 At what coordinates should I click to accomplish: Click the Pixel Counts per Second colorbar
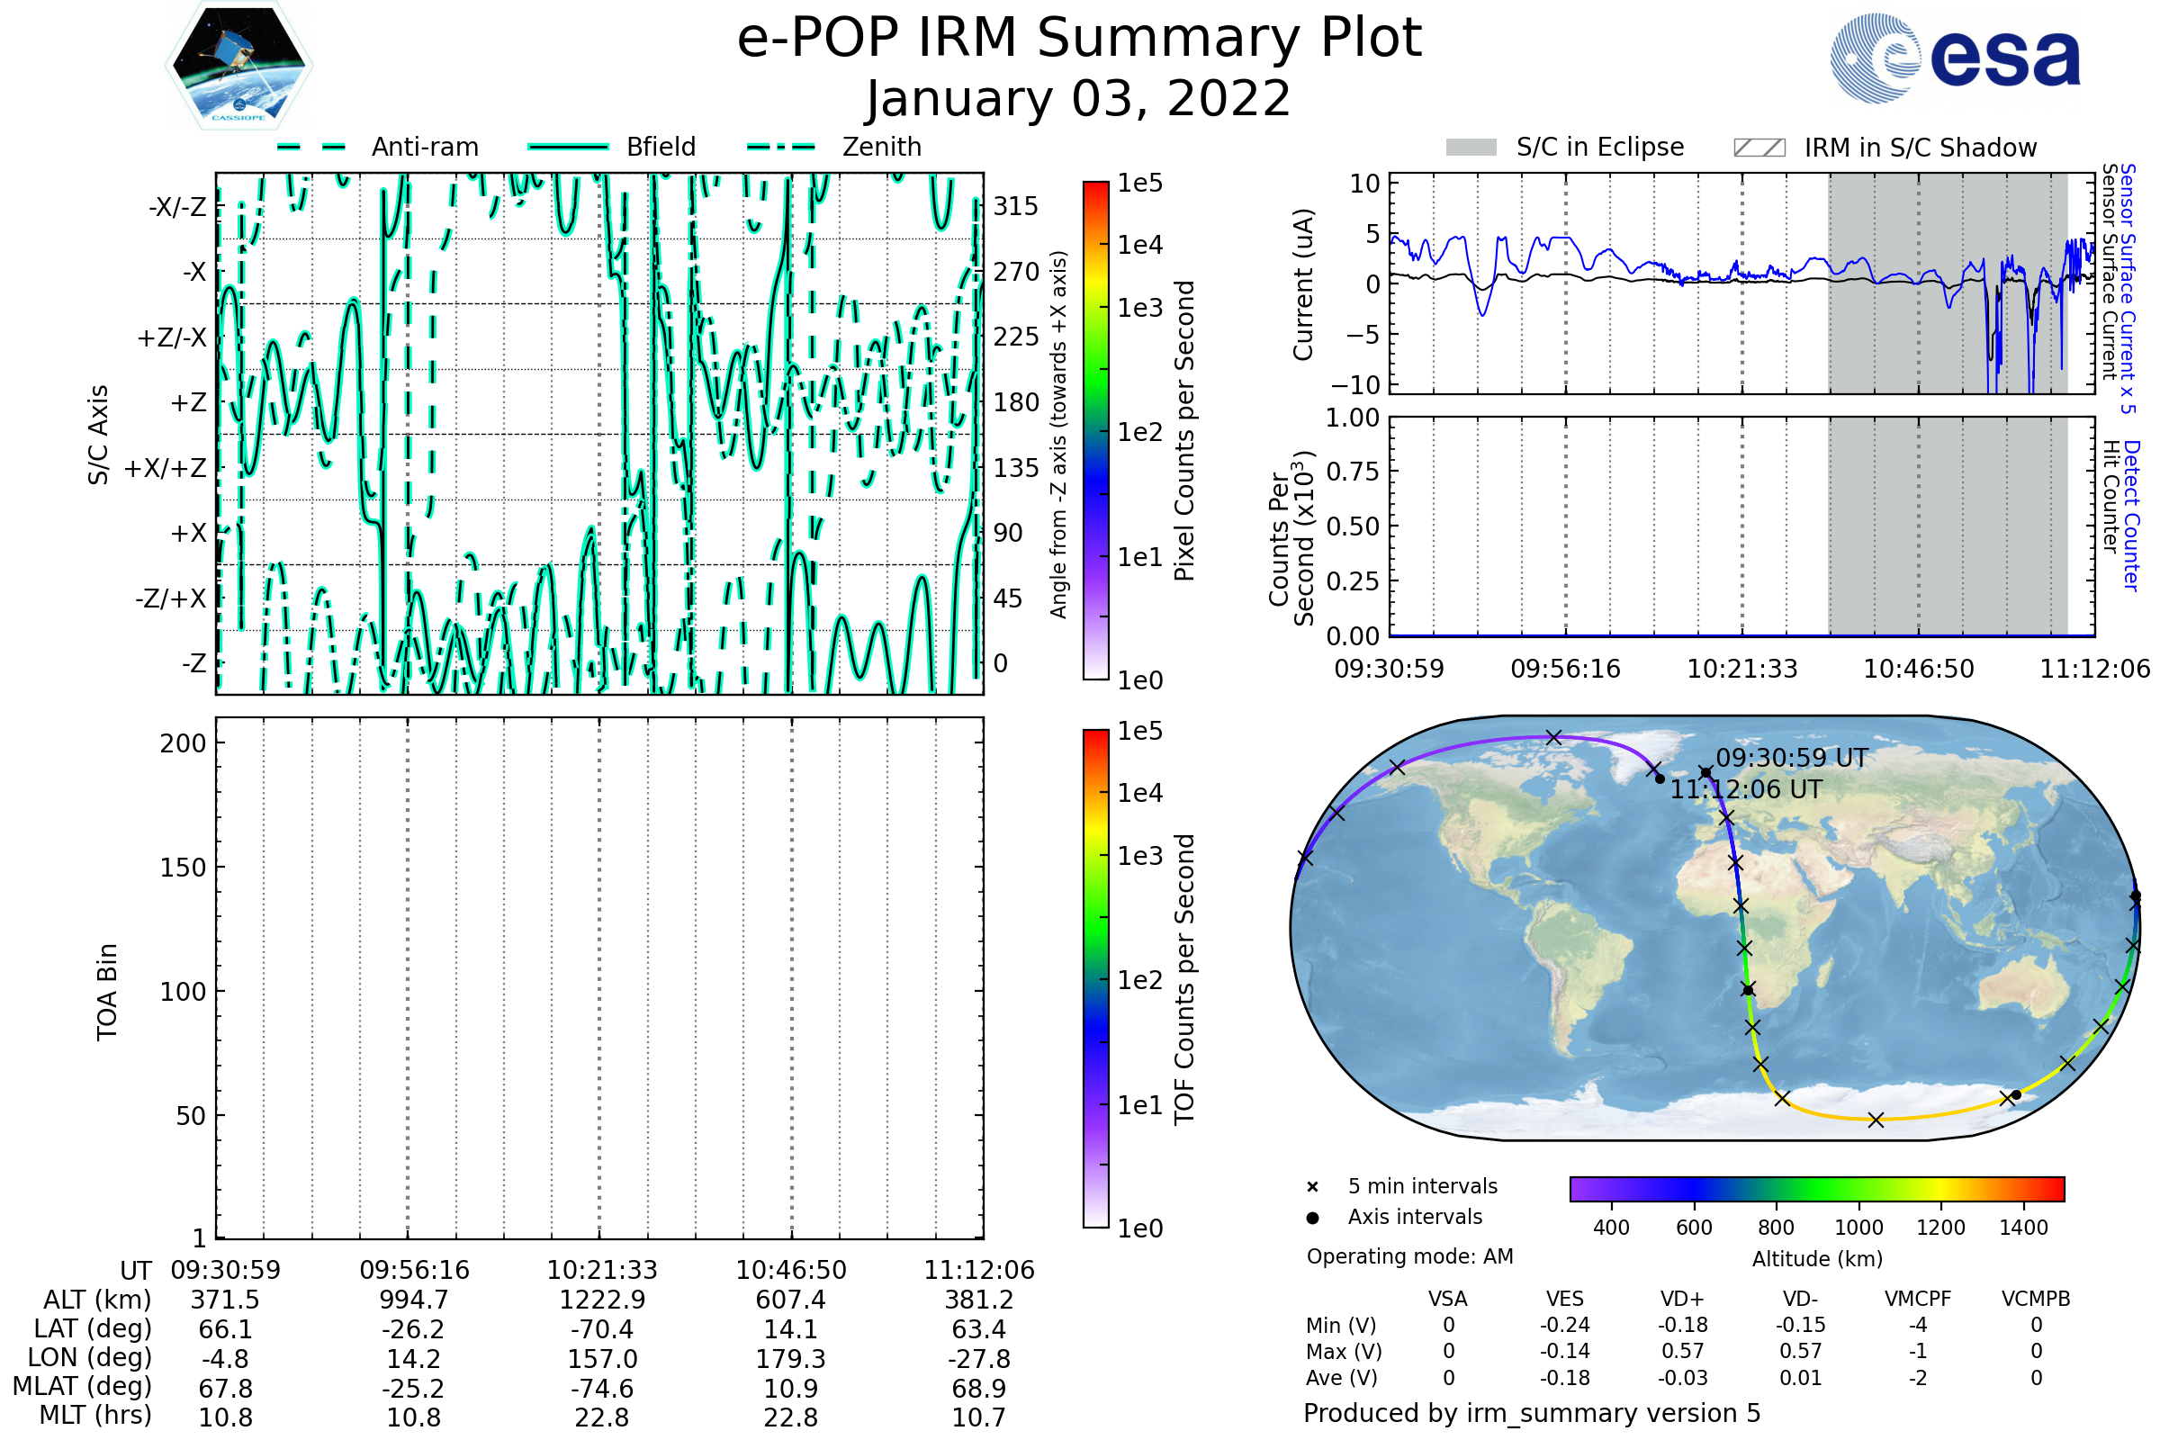[1095, 431]
